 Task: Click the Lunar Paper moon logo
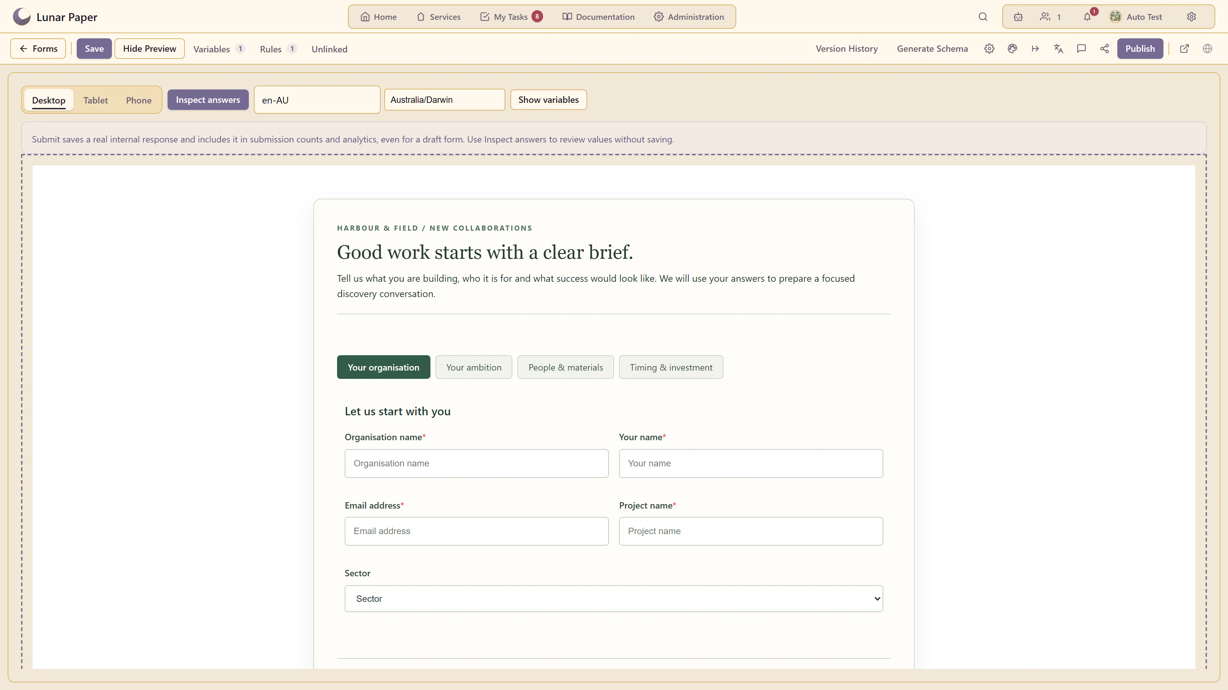click(x=21, y=17)
